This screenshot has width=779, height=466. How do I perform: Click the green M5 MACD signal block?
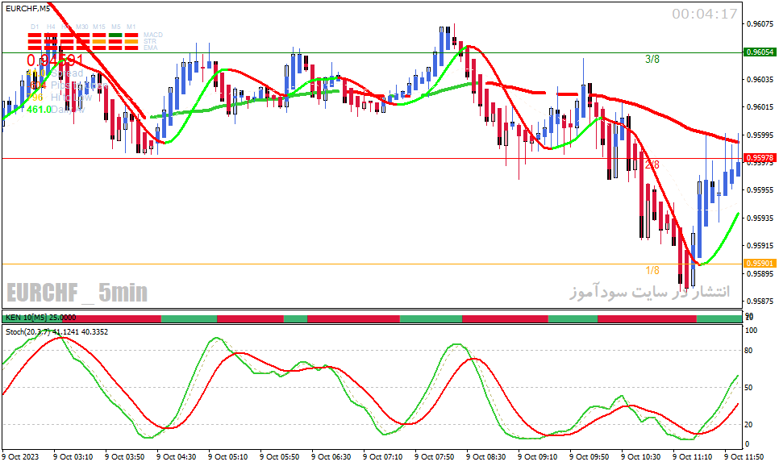(115, 35)
